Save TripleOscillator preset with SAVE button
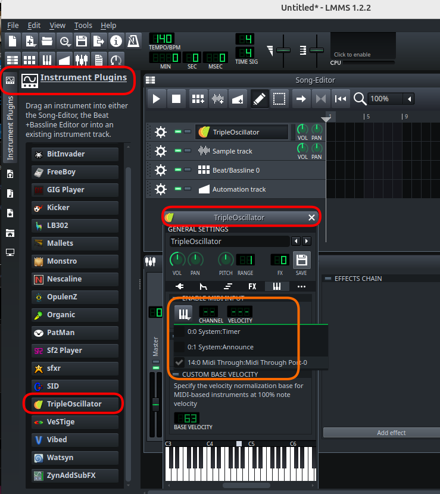The height and width of the screenshot is (494, 440). click(x=302, y=260)
